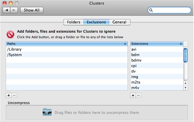Sort by the Extensions column header
Screen dimensions: 194x122
156,44
